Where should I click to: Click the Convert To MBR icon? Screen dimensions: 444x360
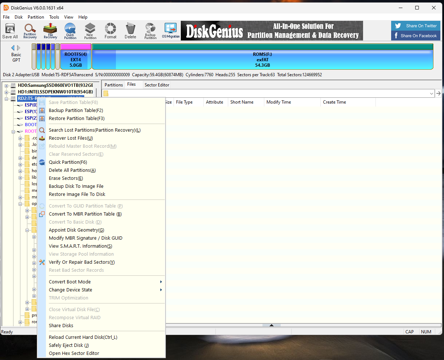pos(42,214)
